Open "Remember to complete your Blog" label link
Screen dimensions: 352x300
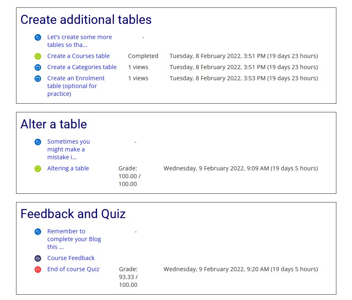coord(74,239)
